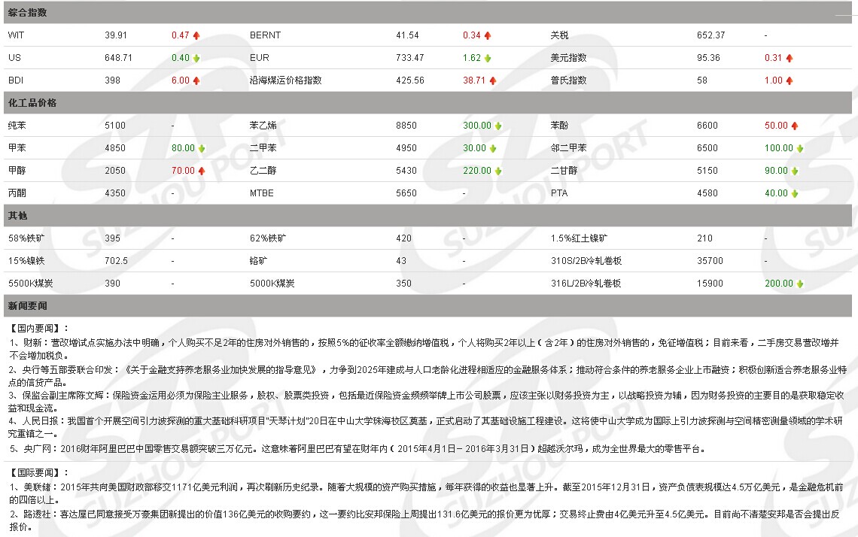Screen dimensions: 858x537
Task: Click the down arrow beside 邻二甲苯 100.00
Action: [800, 148]
